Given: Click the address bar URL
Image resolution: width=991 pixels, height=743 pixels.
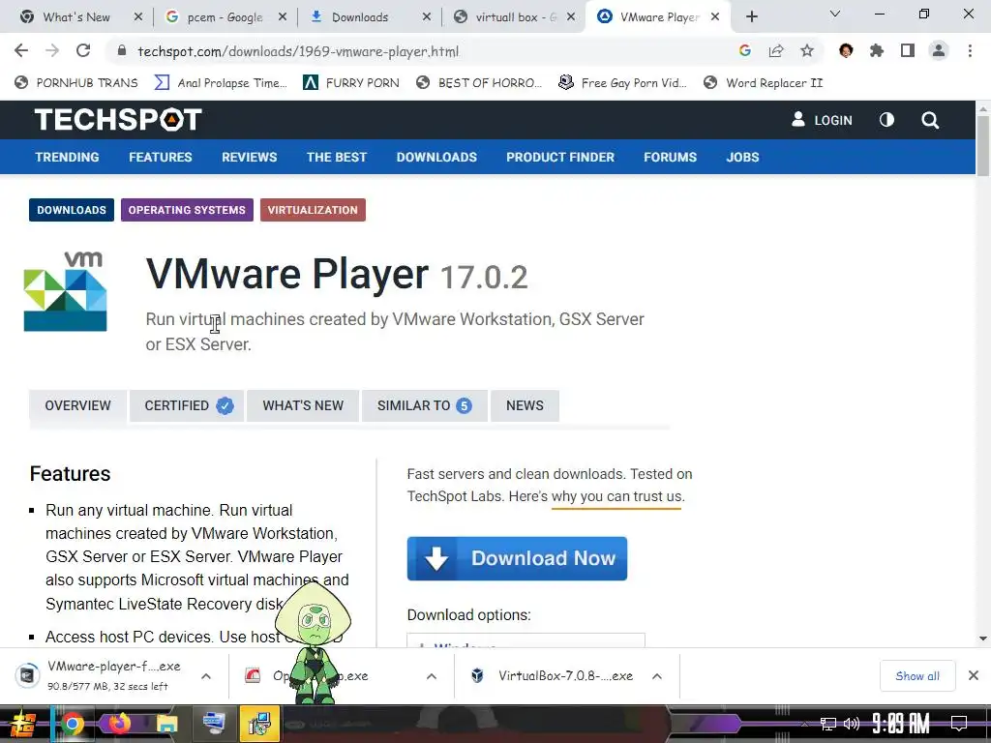Looking at the screenshot, I should click(x=298, y=51).
